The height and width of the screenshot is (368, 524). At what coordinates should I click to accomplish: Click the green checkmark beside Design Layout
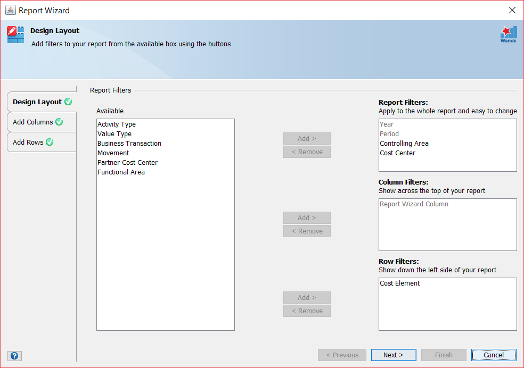pyautogui.click(x=68, y=101)
